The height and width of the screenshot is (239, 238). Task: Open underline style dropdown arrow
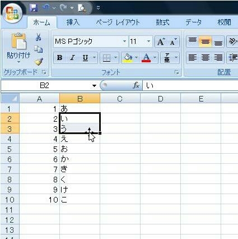[94, 57]
